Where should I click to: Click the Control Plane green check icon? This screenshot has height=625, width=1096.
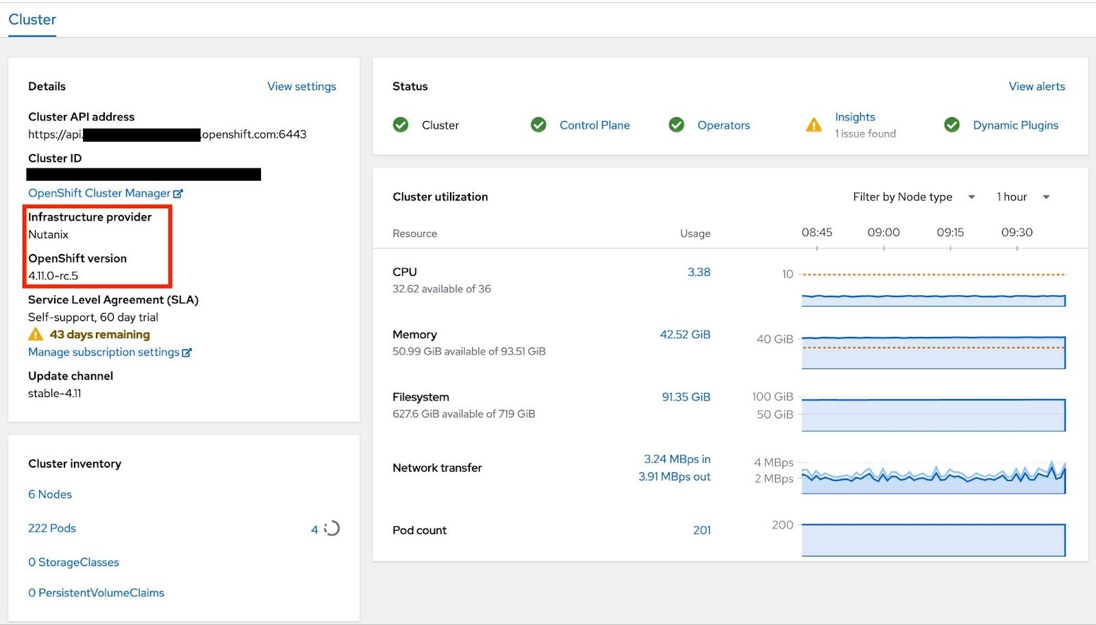tap(538, 125)
